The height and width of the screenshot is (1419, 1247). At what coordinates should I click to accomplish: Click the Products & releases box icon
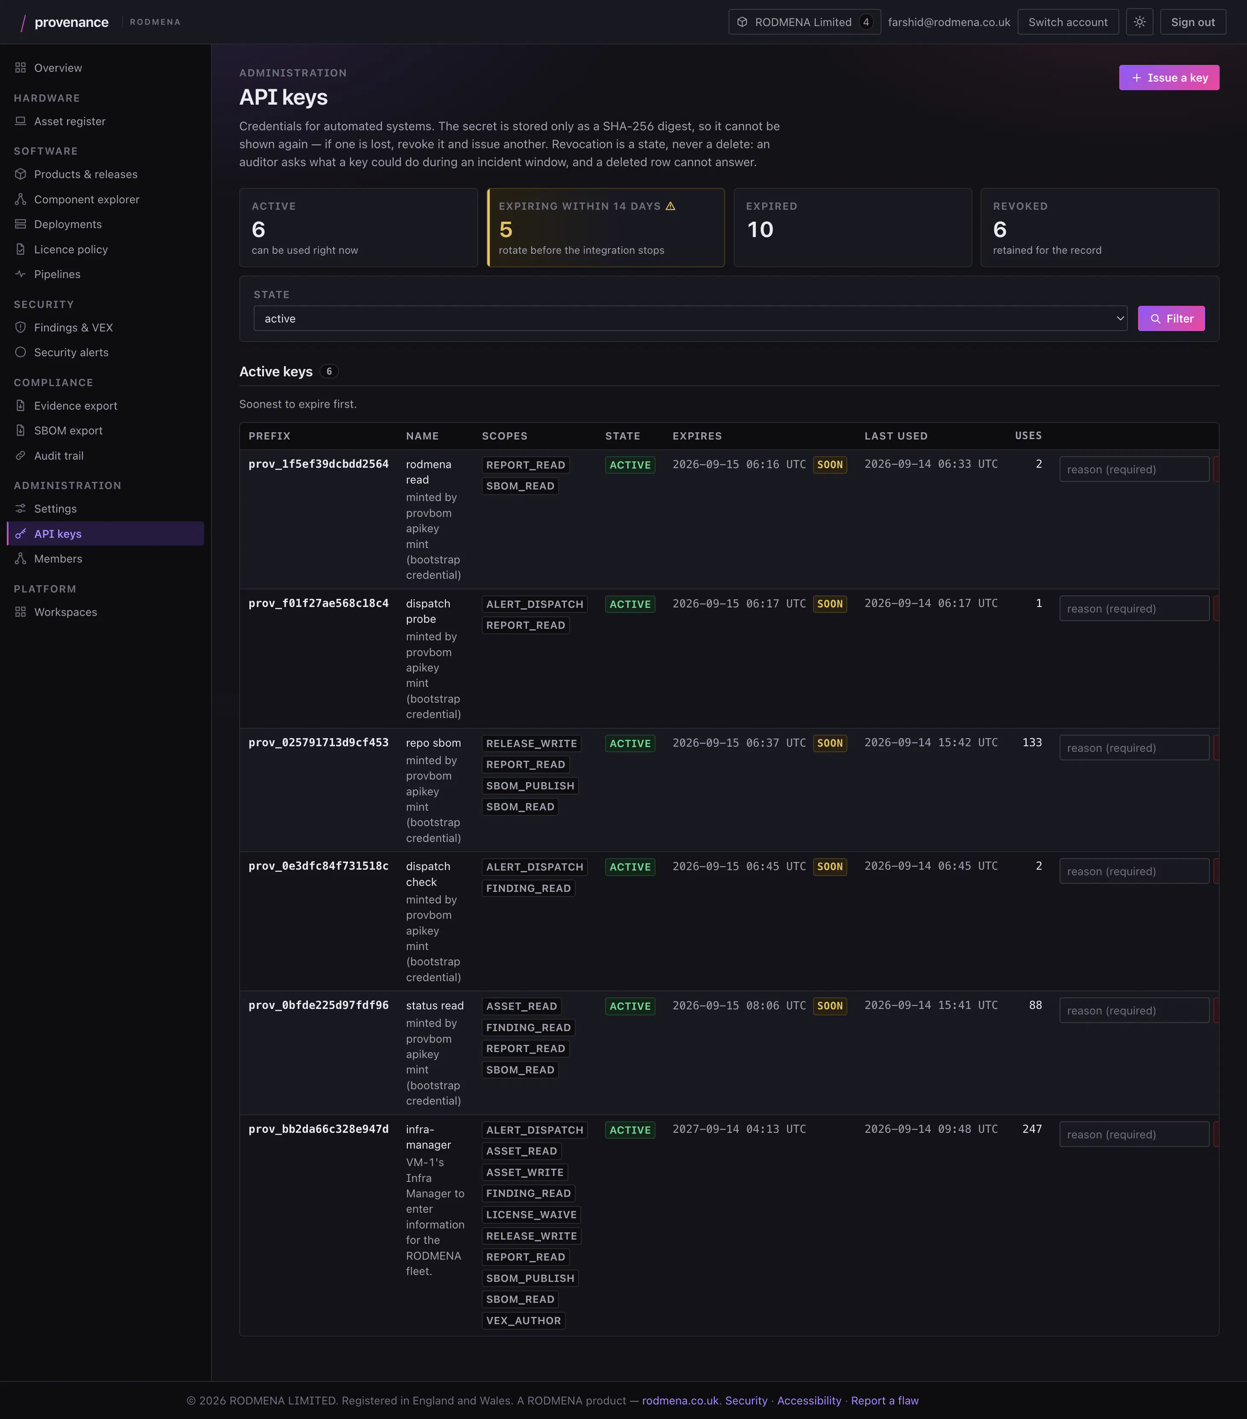(x=21, y=174)
